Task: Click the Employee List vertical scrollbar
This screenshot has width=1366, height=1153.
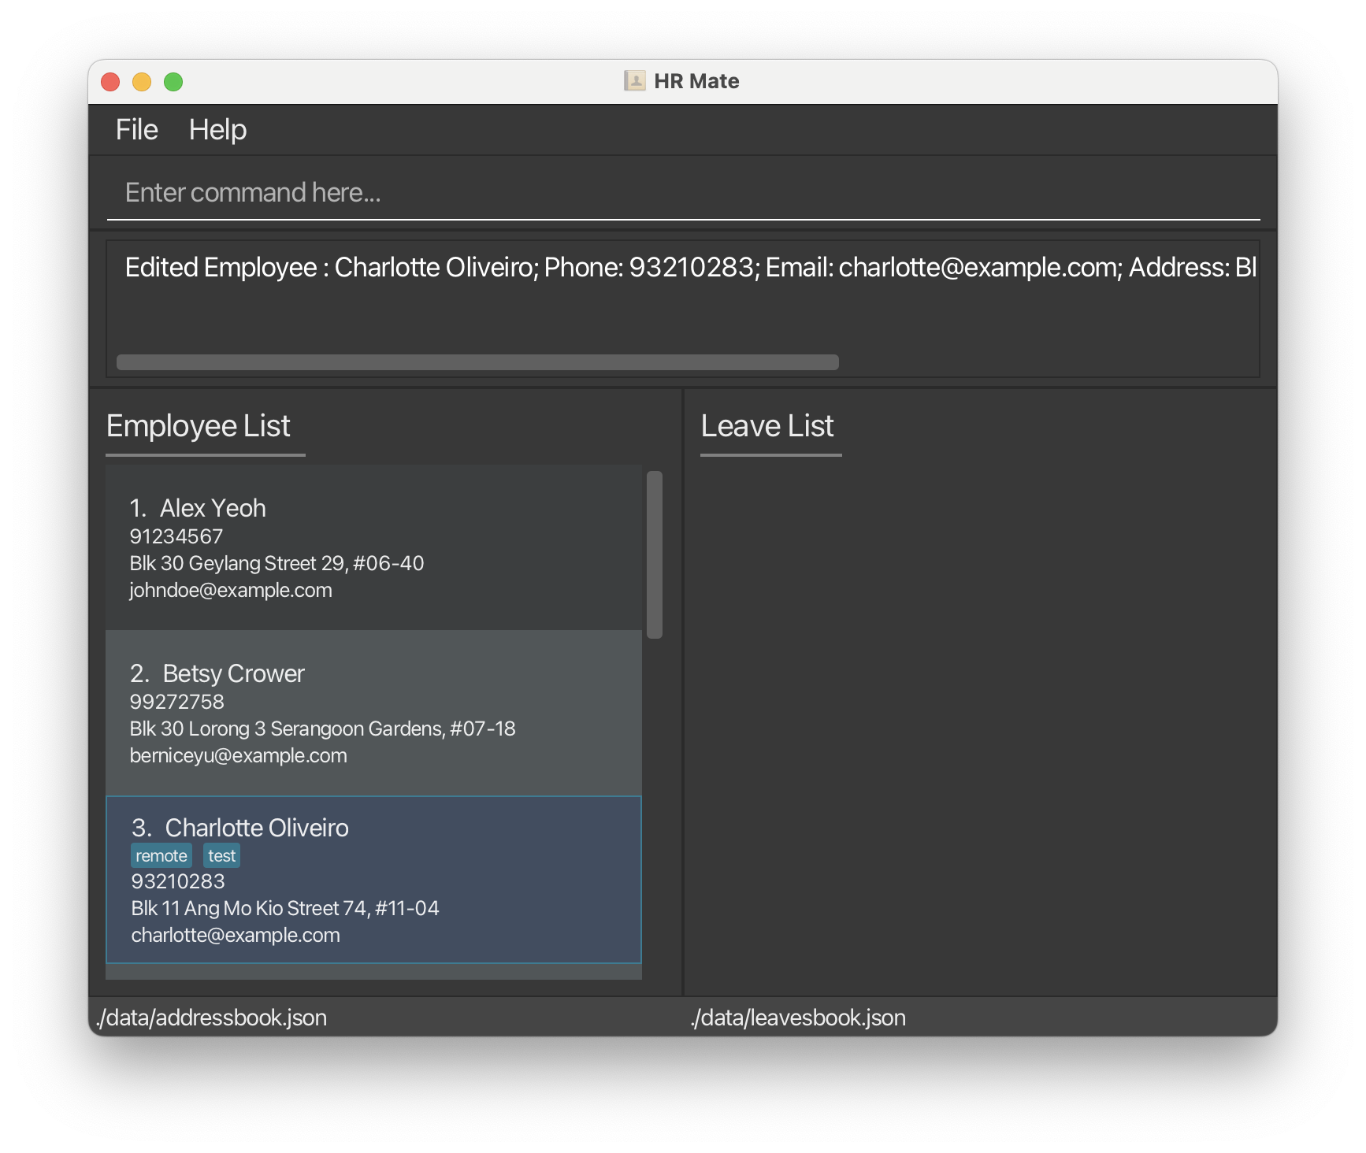Action: tap(654, 554)
